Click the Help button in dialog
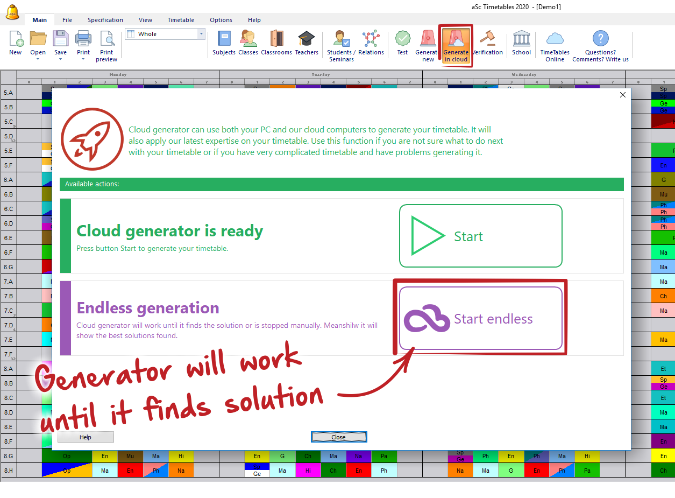The width and height of the screenshot is (675, 498). pos(86,437)
